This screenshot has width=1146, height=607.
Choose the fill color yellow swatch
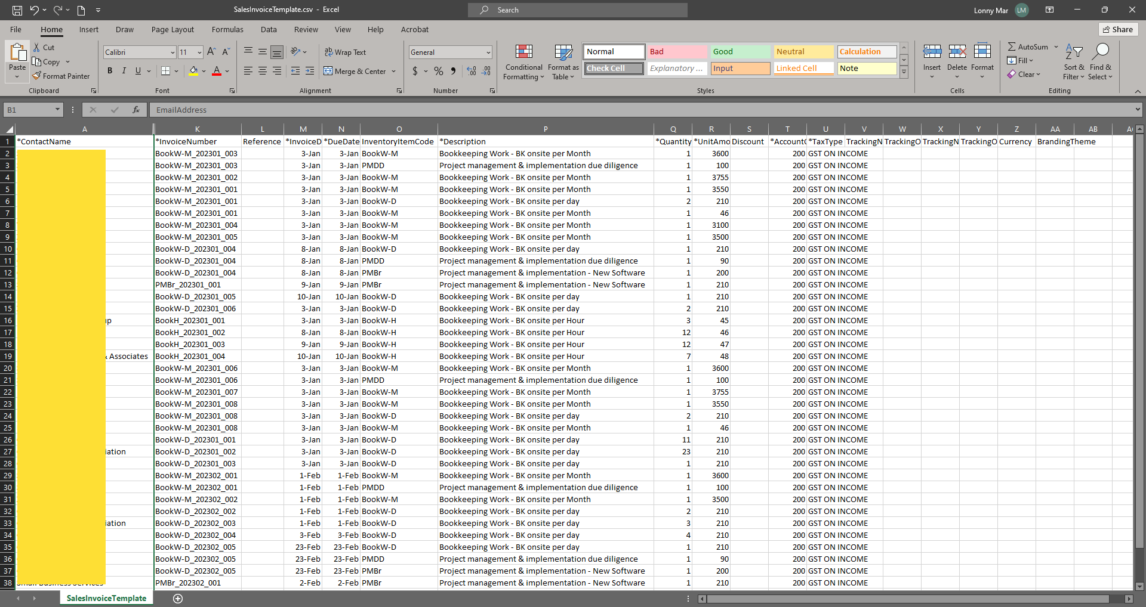point(193,72)
